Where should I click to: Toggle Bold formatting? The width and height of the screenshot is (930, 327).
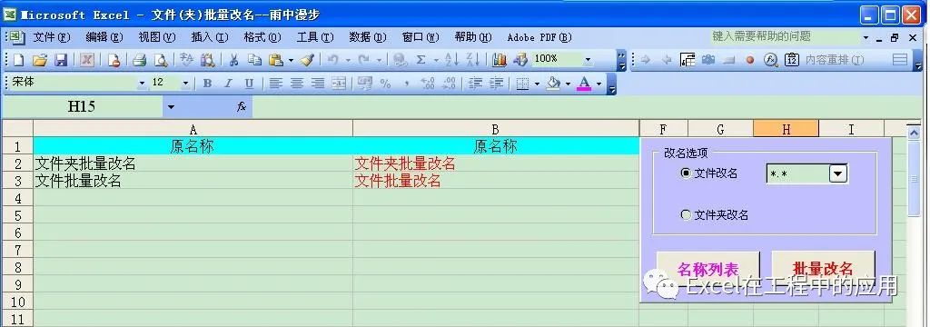tap(207, 84)
